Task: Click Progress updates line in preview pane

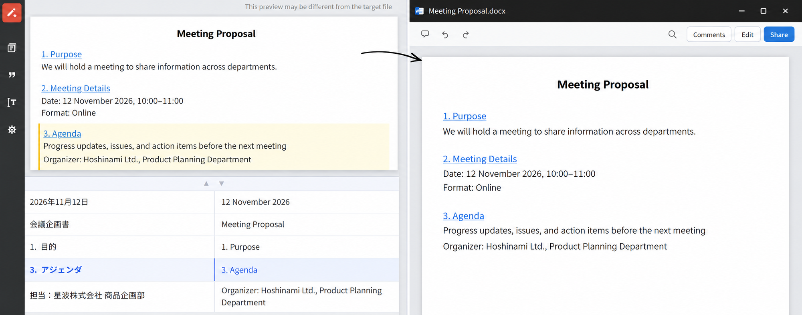Action: tap(165, 146)
